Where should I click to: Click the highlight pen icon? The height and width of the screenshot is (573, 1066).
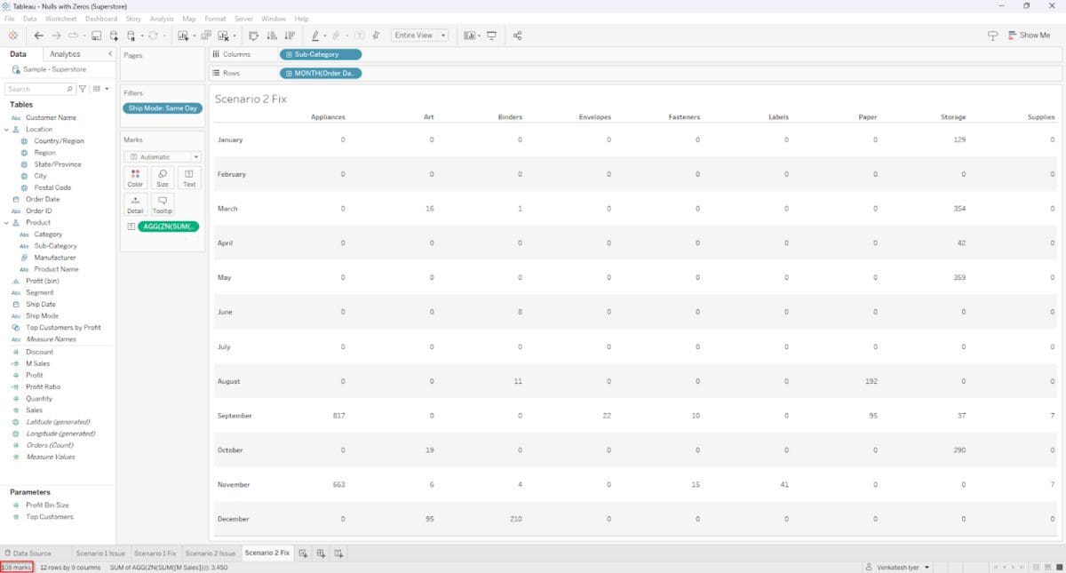point(315,36)
